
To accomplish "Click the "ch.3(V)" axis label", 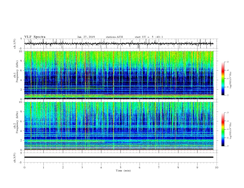I will (15, 158).
